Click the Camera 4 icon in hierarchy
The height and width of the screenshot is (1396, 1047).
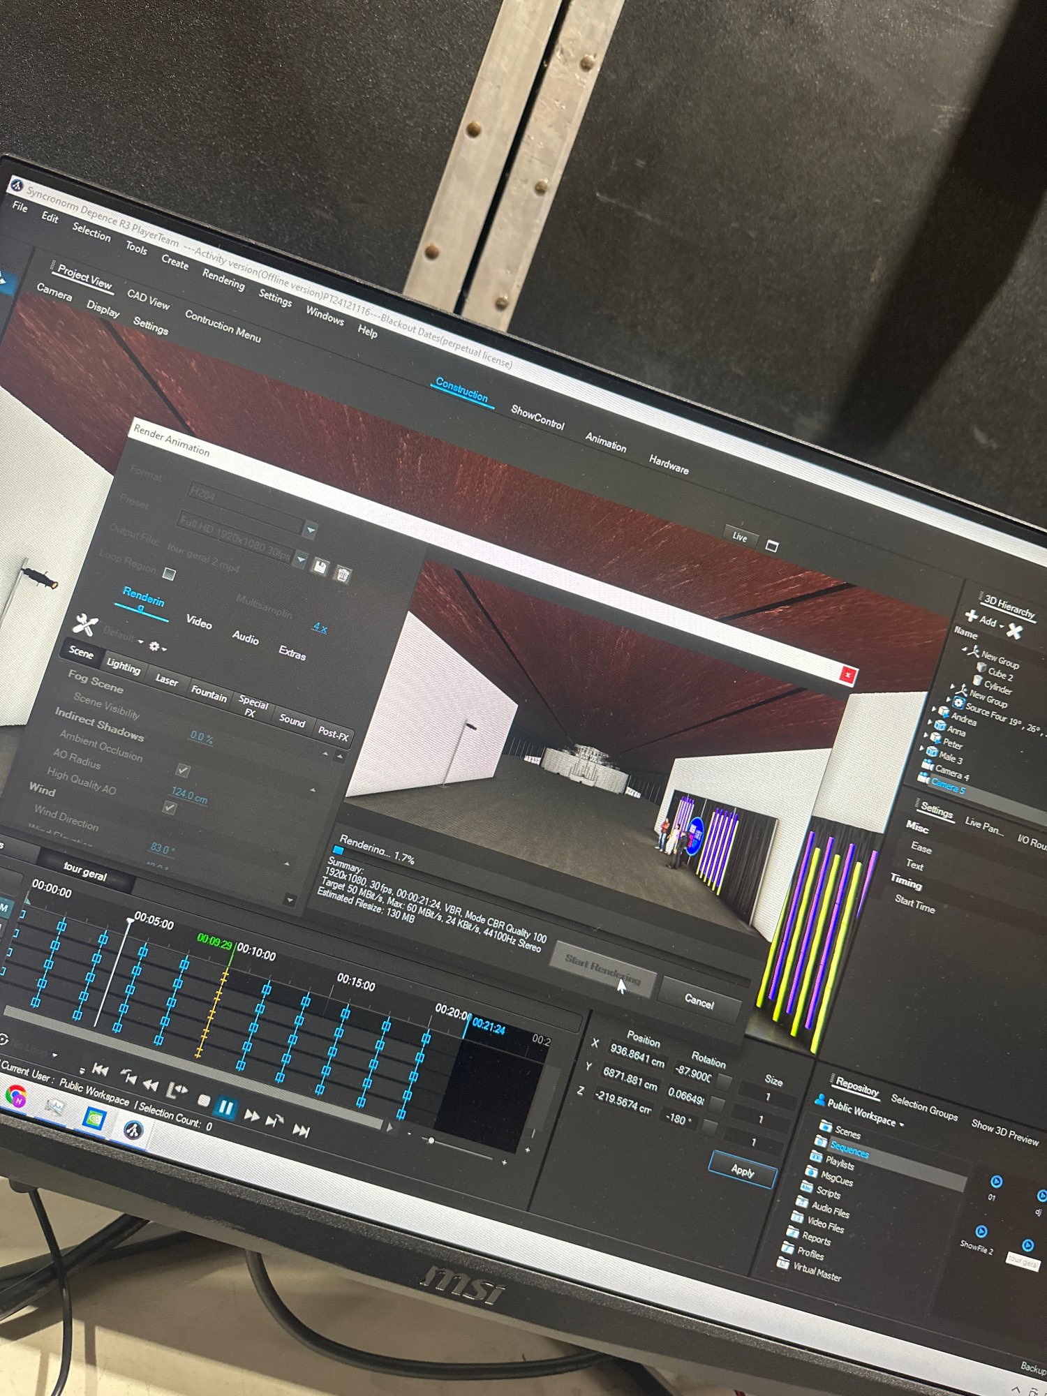927,765
